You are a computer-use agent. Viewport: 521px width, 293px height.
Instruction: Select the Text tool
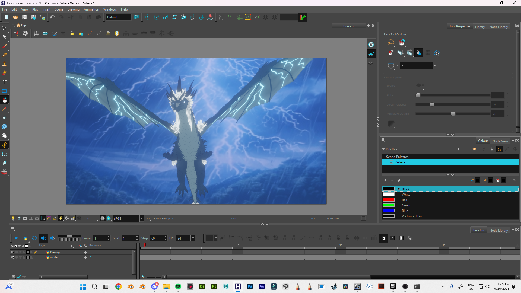click(4, 82)
